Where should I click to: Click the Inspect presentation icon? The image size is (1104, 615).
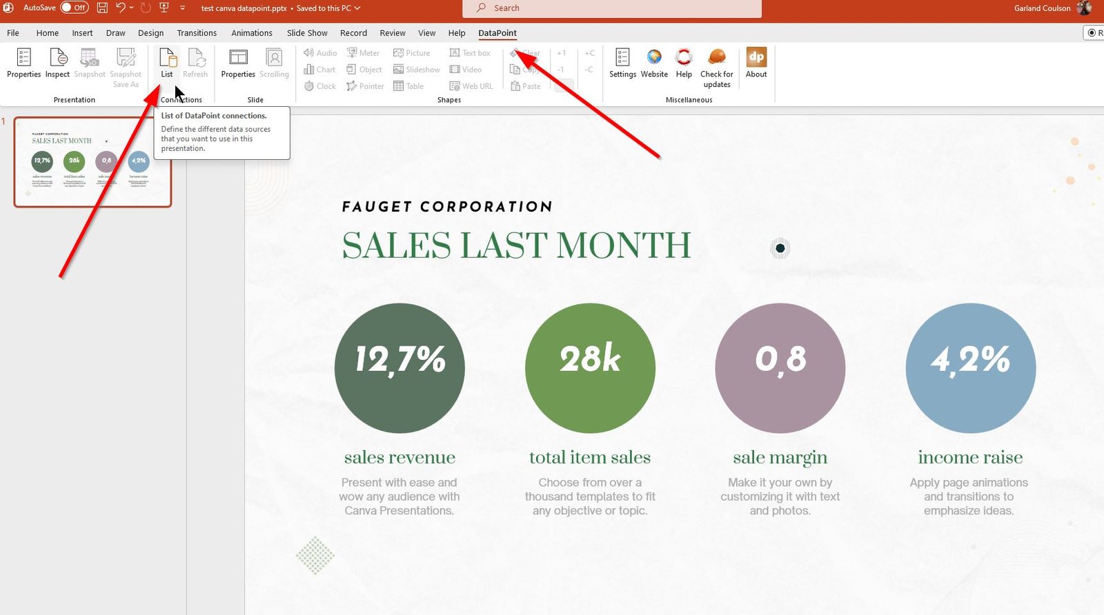(57, 63)
